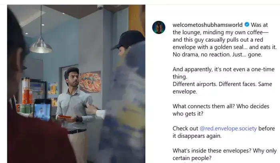This screenshot has width=280, height=163.
Task: Open the welcometoshubhamsworld username link
Action: 208,25
